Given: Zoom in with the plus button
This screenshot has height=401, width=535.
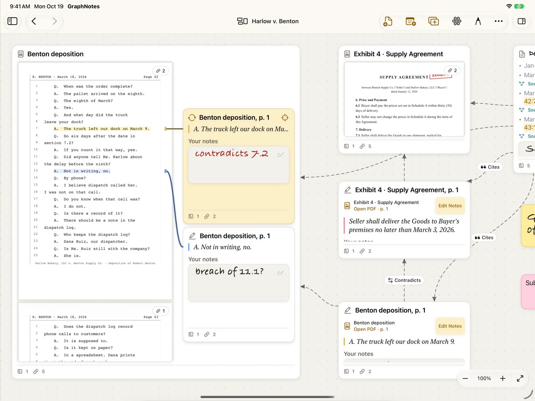Looking at the screenshot, I should click(x=502, y=378).
